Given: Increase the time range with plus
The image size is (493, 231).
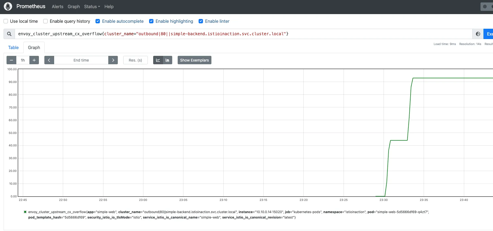Looking at the screenshot, I should pos(34,60).
